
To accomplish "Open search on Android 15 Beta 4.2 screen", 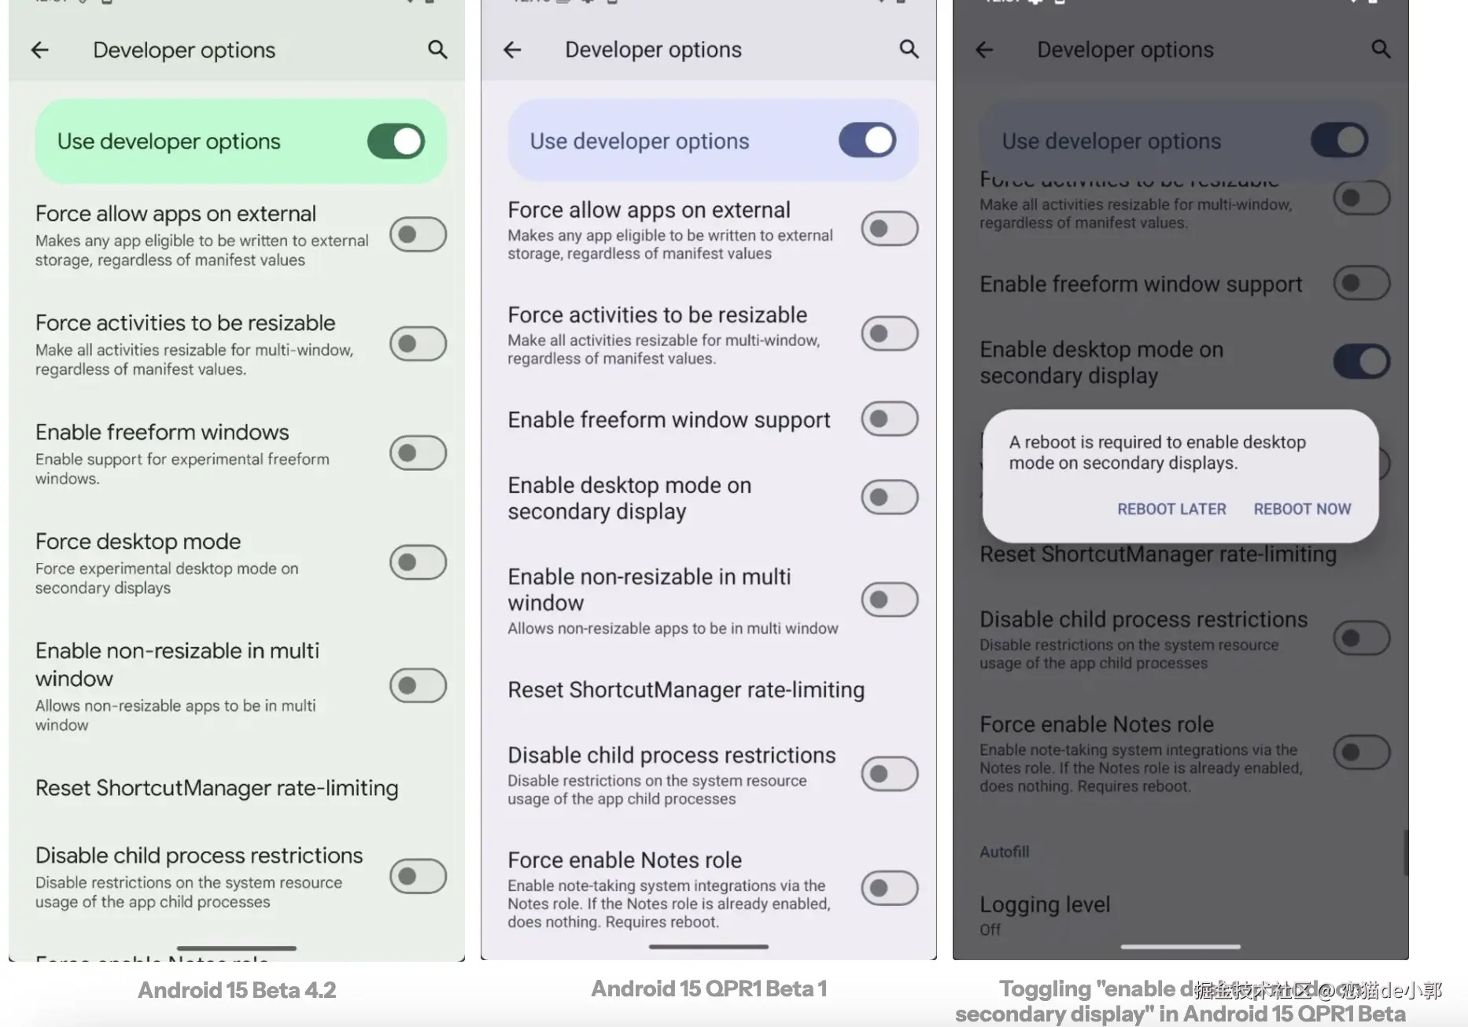I will (437, 50).
